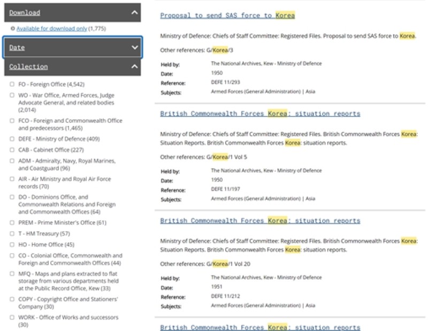Select Available for download only radio button
The height and width of the screenshot is (331, 428).
pyautogui.click(x=12, y=28)
